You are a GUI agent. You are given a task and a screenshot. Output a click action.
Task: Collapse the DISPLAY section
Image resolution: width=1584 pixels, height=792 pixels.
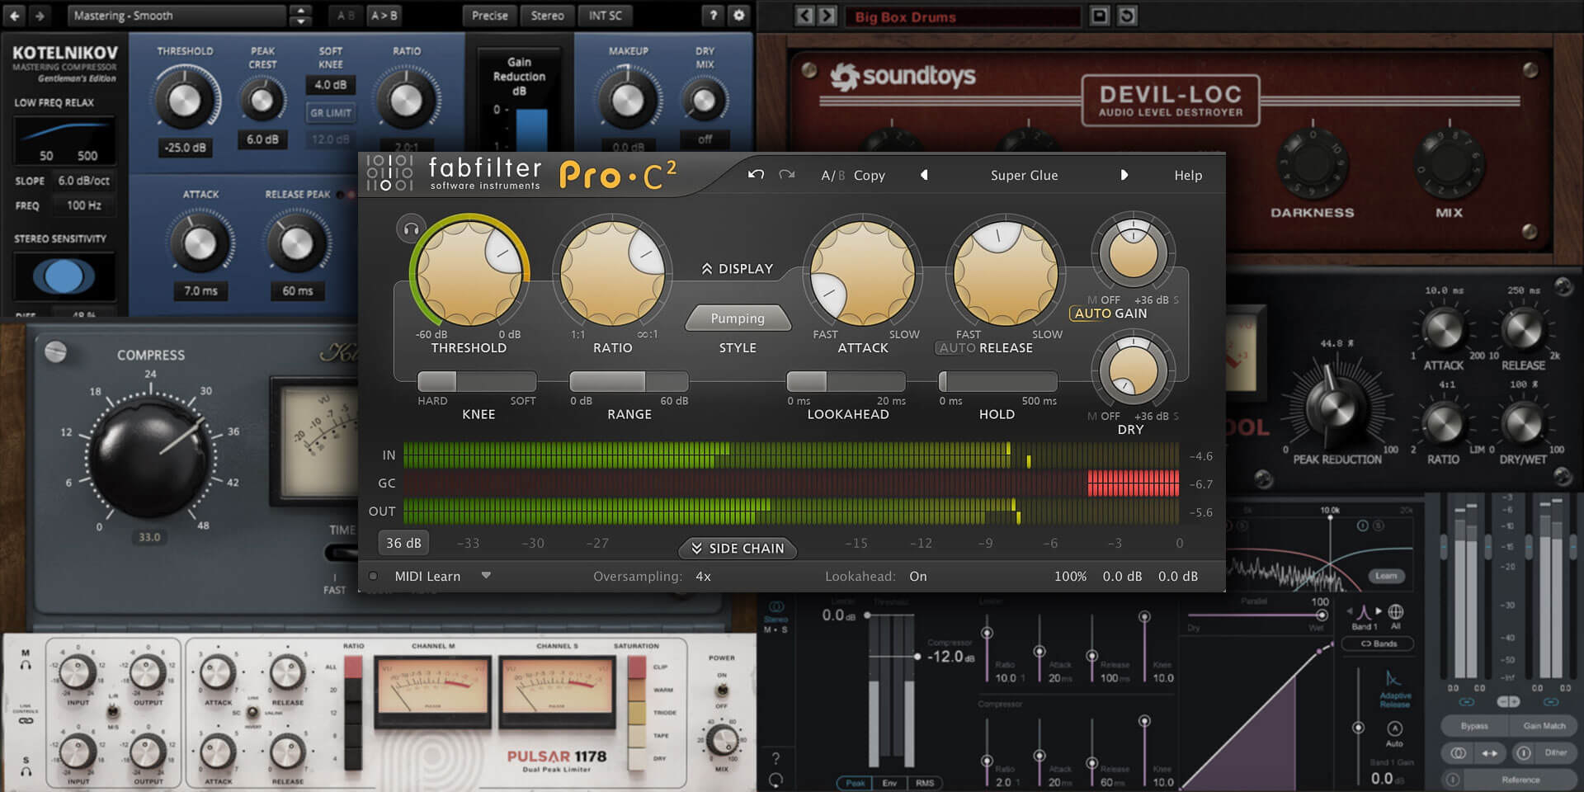point(737,269)
